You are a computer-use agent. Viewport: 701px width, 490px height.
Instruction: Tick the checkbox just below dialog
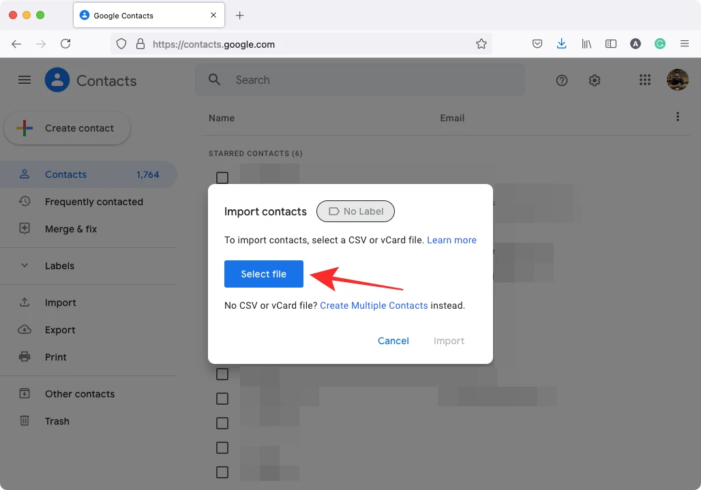click(x=222, y=374)
